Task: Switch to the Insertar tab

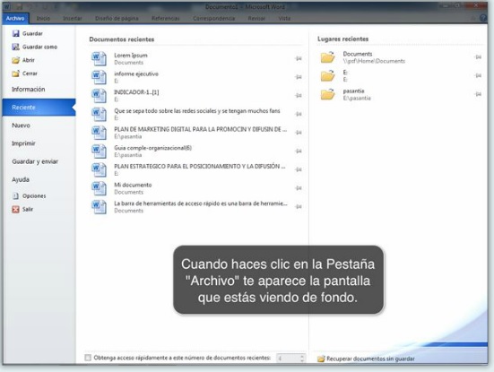Action: click(73, 19)
